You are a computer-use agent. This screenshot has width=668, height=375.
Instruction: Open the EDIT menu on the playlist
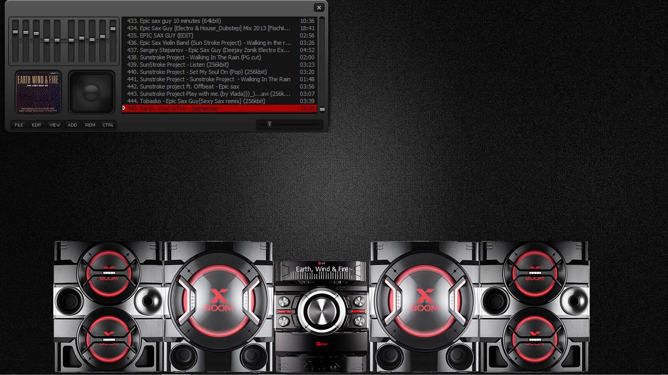tap(37, 125)
